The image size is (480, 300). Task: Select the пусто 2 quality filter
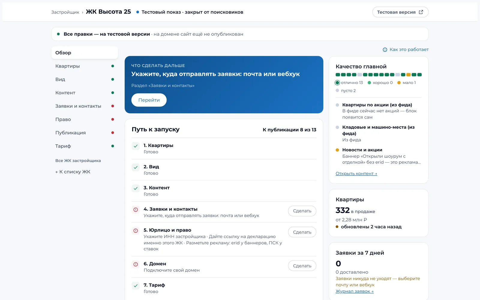coord(346,91)
